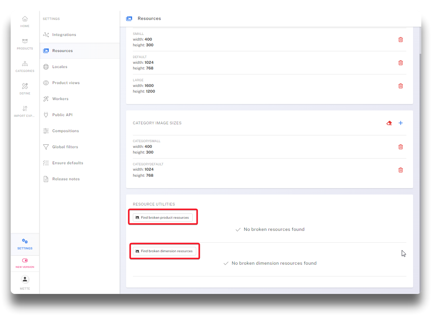
Task: Open the Locales settings page
Action: [x=60, y=67]
